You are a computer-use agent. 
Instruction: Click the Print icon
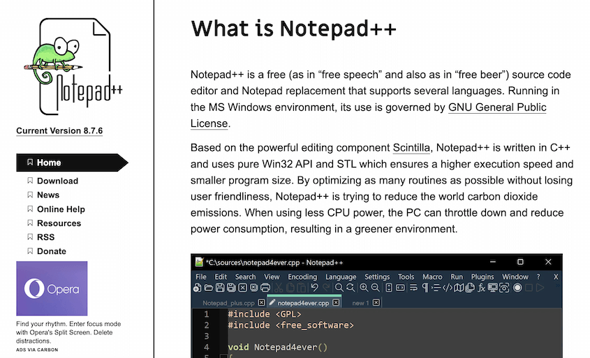[x=265, y=288]
